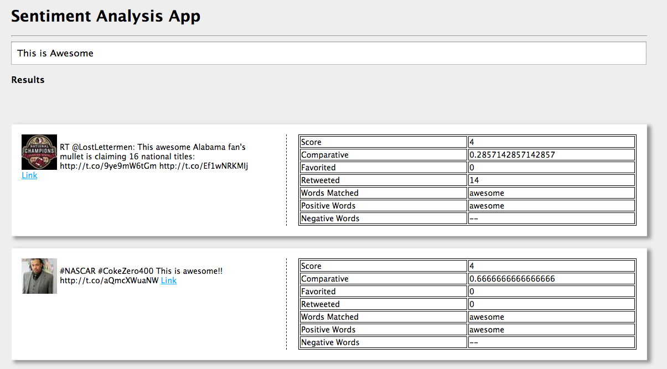Open the Link after the CokeZero400 tweet

168,280
